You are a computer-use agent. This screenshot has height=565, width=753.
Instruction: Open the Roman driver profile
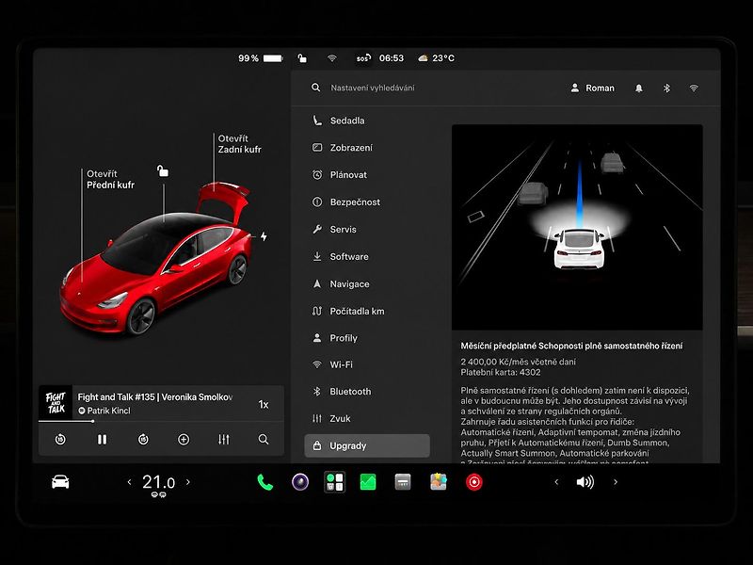coord(593,88)
